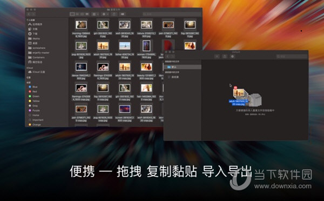Screen dimensions: 324x201
Task: Open the iCloud Drive sidebar item
Action: tap(37, 72)
